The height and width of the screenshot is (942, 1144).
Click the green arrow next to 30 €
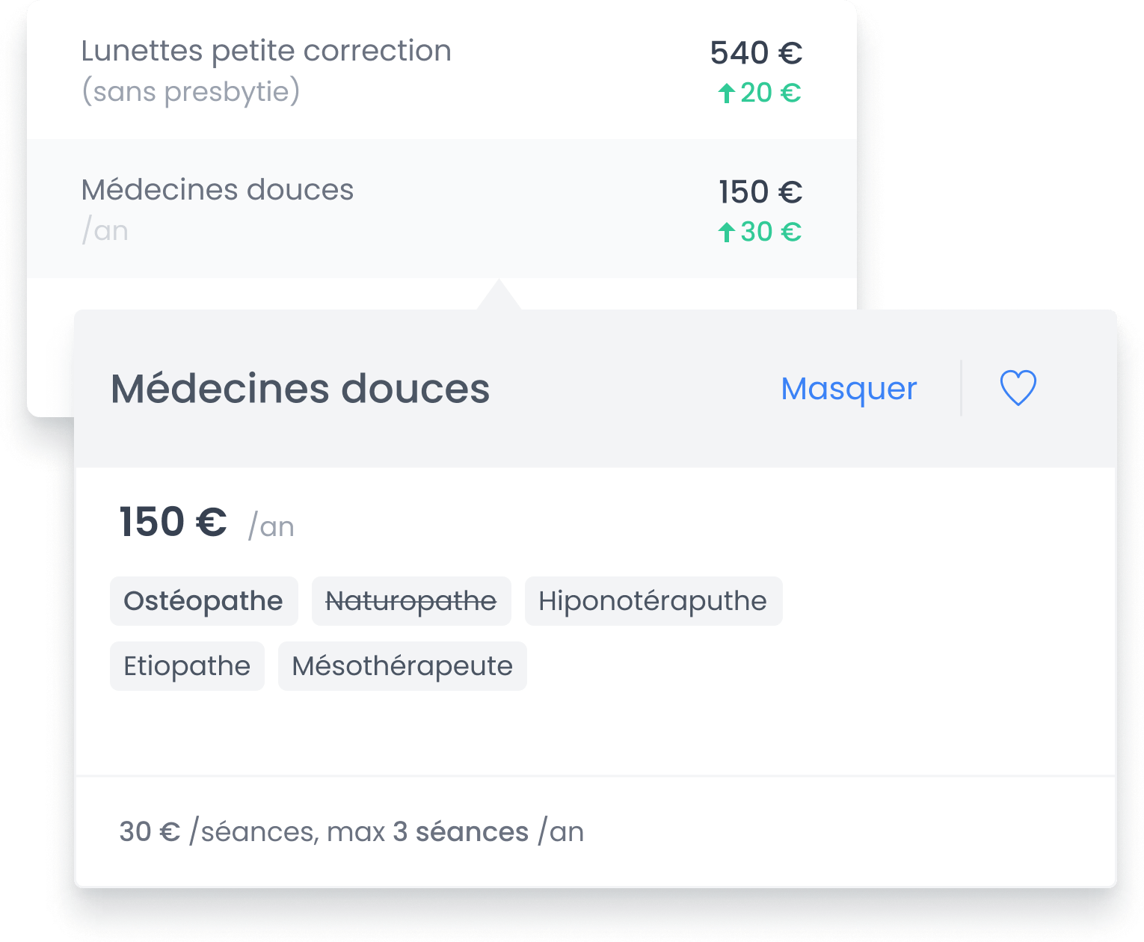point(726,233)
